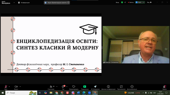Expand video options arrow next to Видео

click(x=20, y=87)
